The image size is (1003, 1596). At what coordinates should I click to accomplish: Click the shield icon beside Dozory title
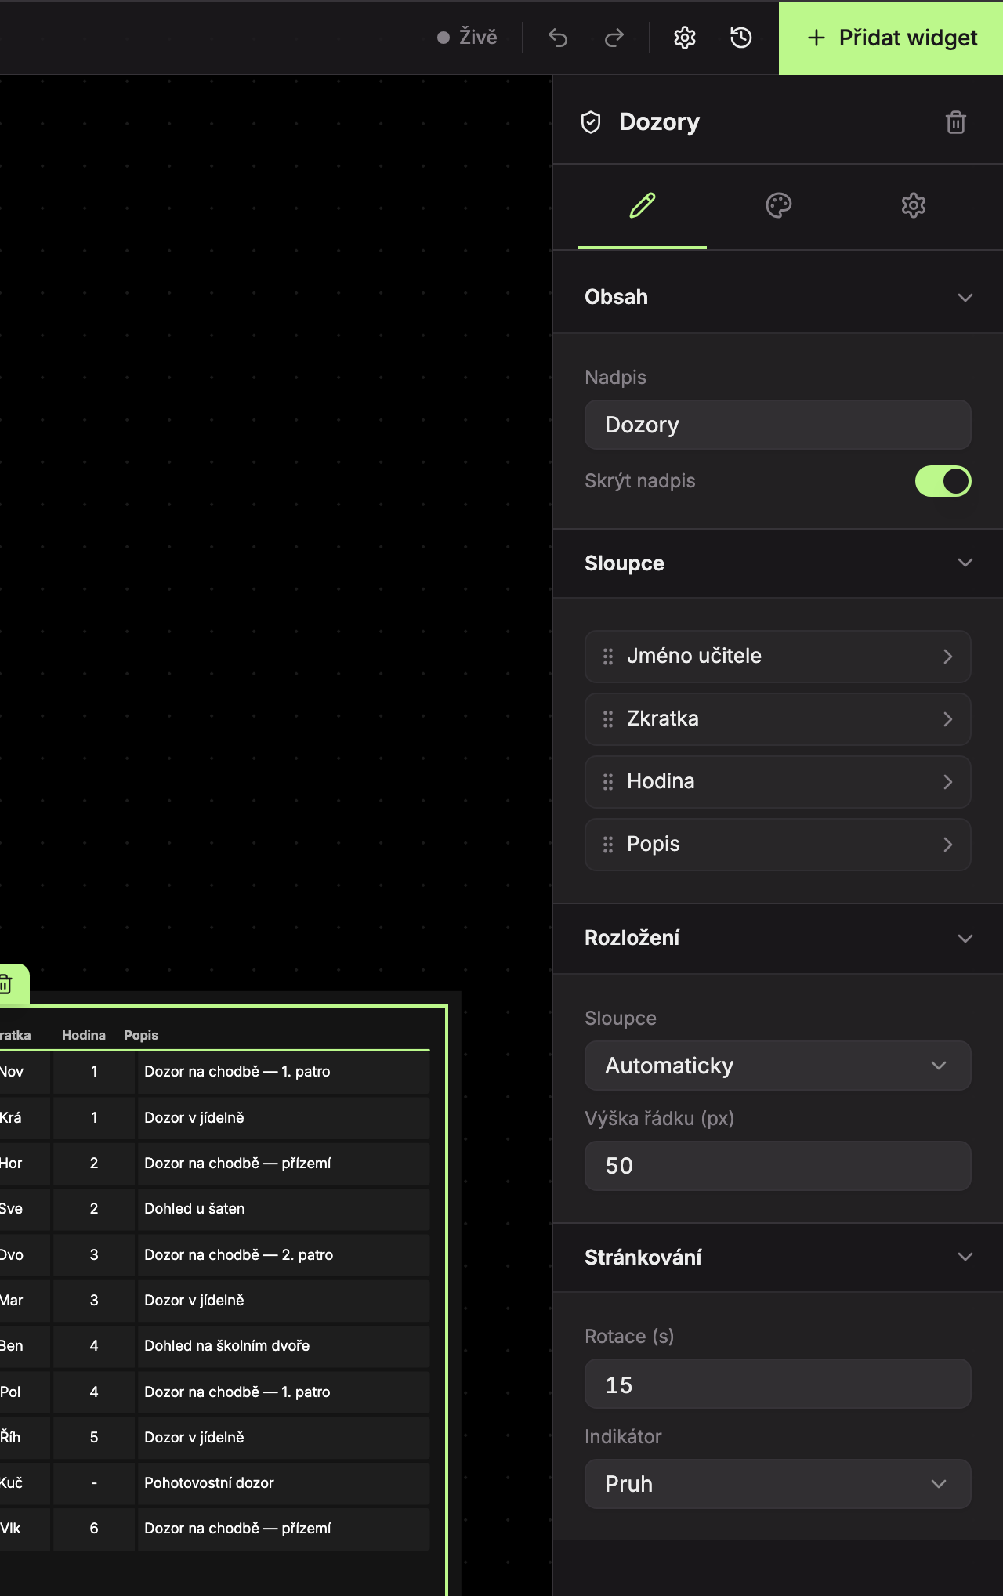pyautogui.click(x=591, y=122)
